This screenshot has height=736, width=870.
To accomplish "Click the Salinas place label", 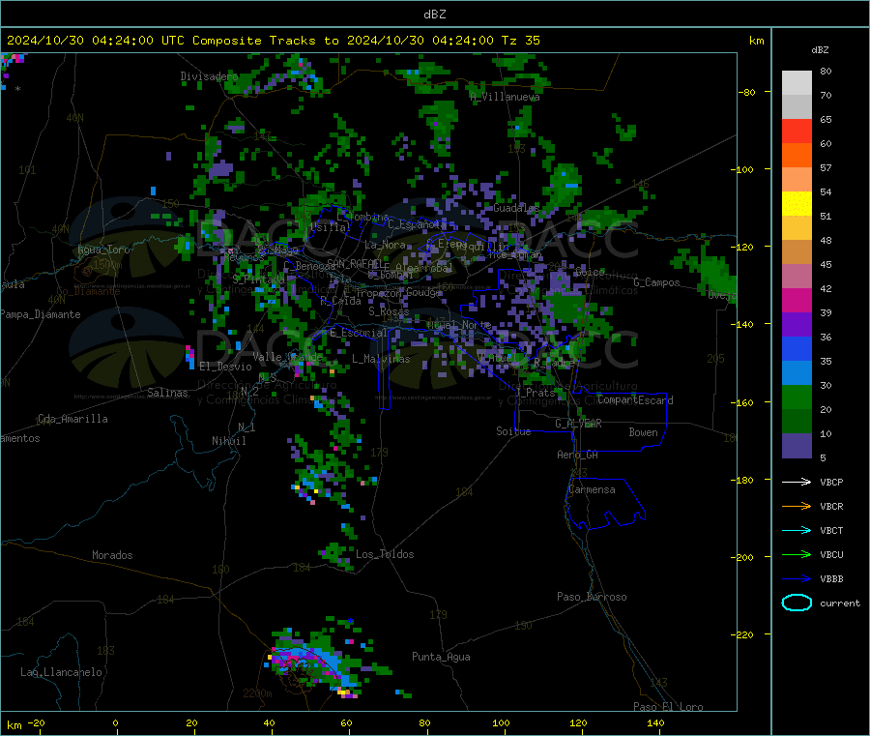I will coord(167,393).
